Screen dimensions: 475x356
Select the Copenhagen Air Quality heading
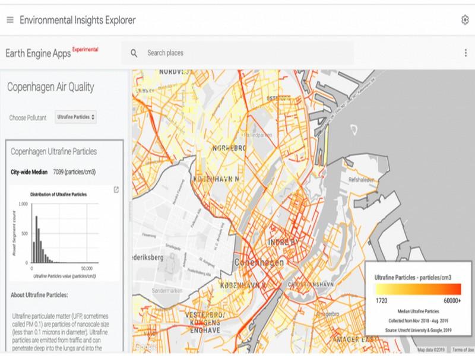click(50, 87)
